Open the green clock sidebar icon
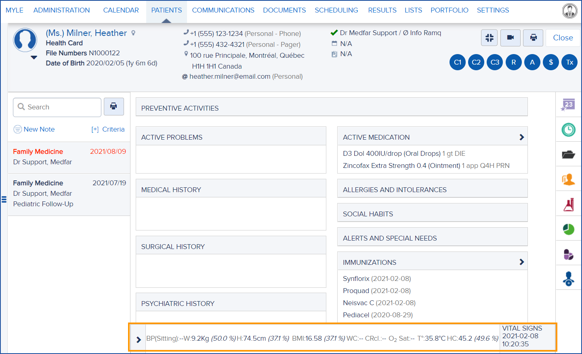582x354 pixels. [568, 130]
